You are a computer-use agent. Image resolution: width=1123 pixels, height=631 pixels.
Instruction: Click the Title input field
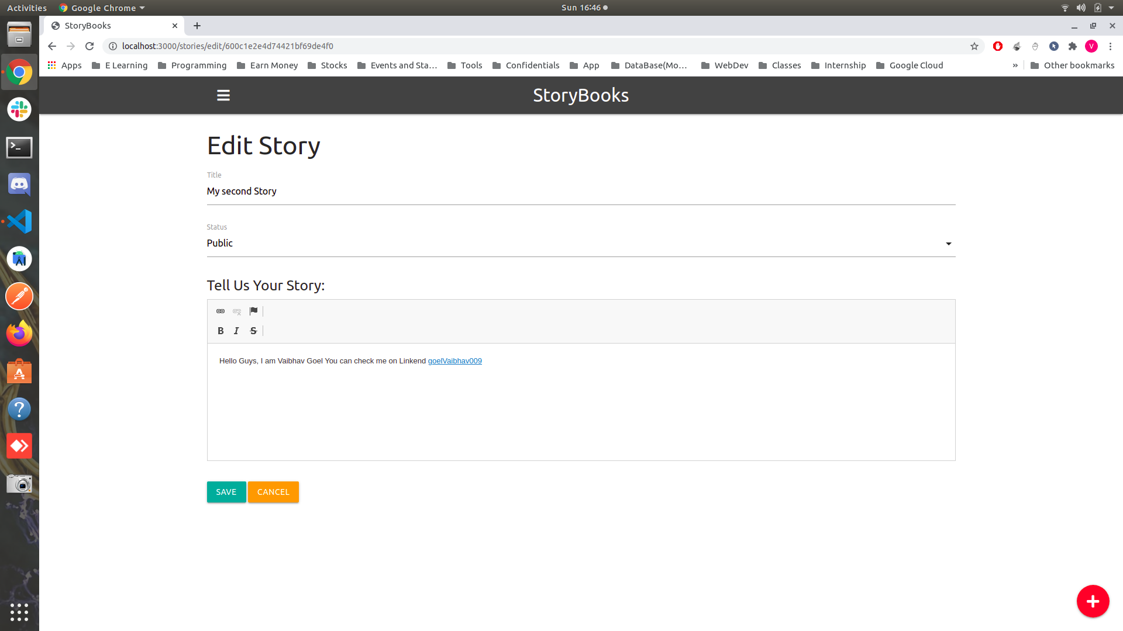[x=580, y=191]
